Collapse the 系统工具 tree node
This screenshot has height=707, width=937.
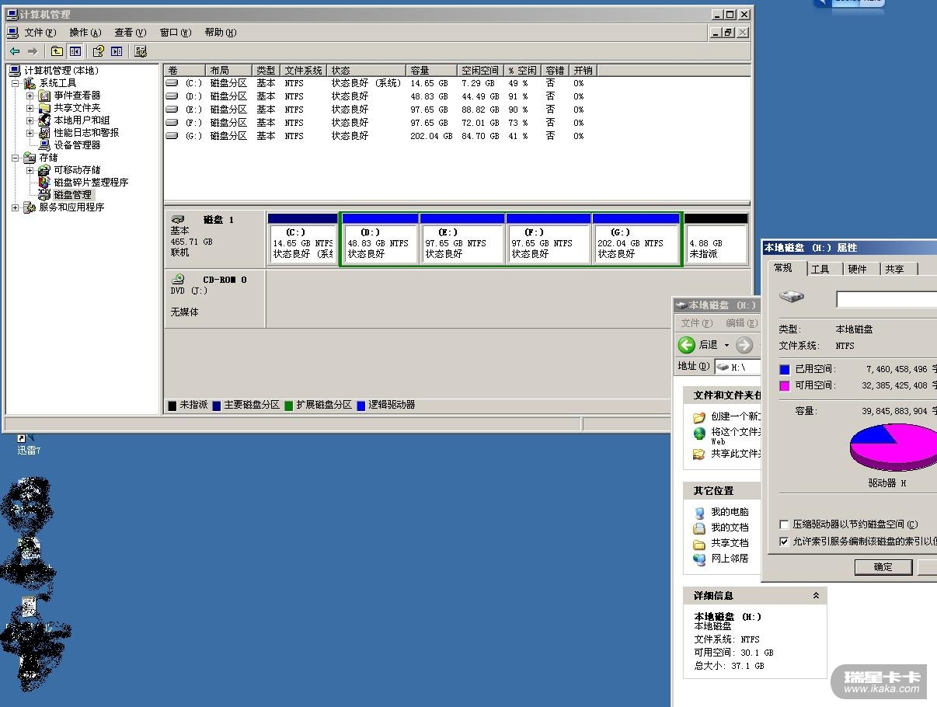16,83
